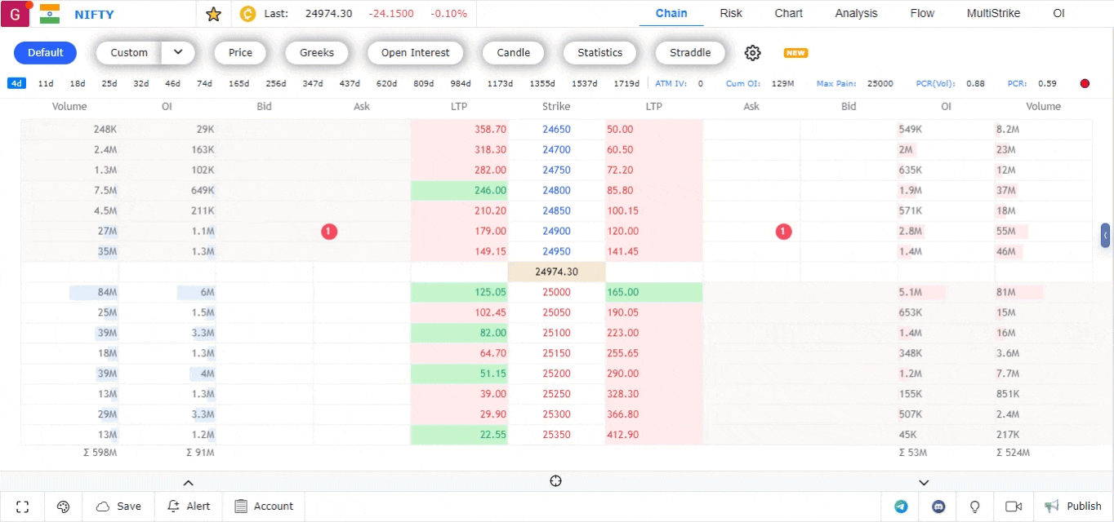The height and width of the screenshot is (522, 1114).
Task: Open the Discord link icon
Action: (x=938, y=507)
